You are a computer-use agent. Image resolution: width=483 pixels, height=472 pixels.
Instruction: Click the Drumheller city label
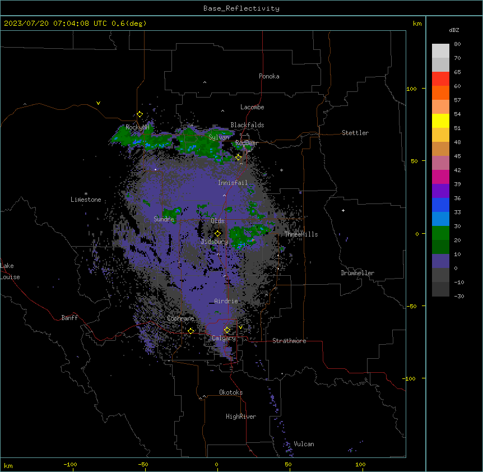tap(357, 273)
